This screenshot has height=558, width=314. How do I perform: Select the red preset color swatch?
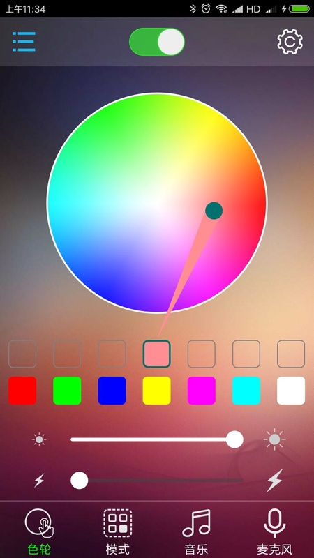pos(22,391)
